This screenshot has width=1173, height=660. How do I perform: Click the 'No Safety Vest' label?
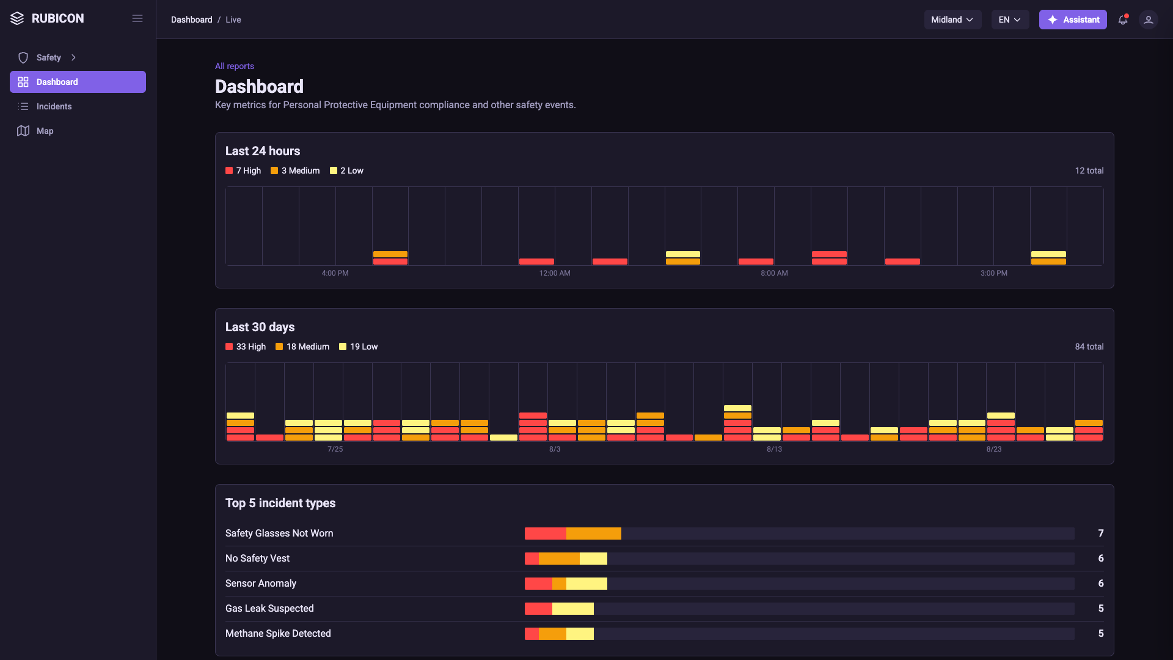[257, 559]
